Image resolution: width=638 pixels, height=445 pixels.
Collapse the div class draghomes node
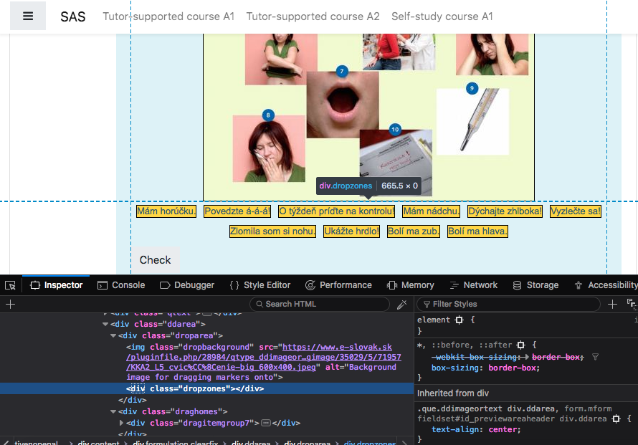point(113,411)
